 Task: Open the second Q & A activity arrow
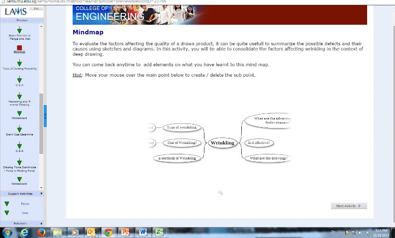pos(19,145)
